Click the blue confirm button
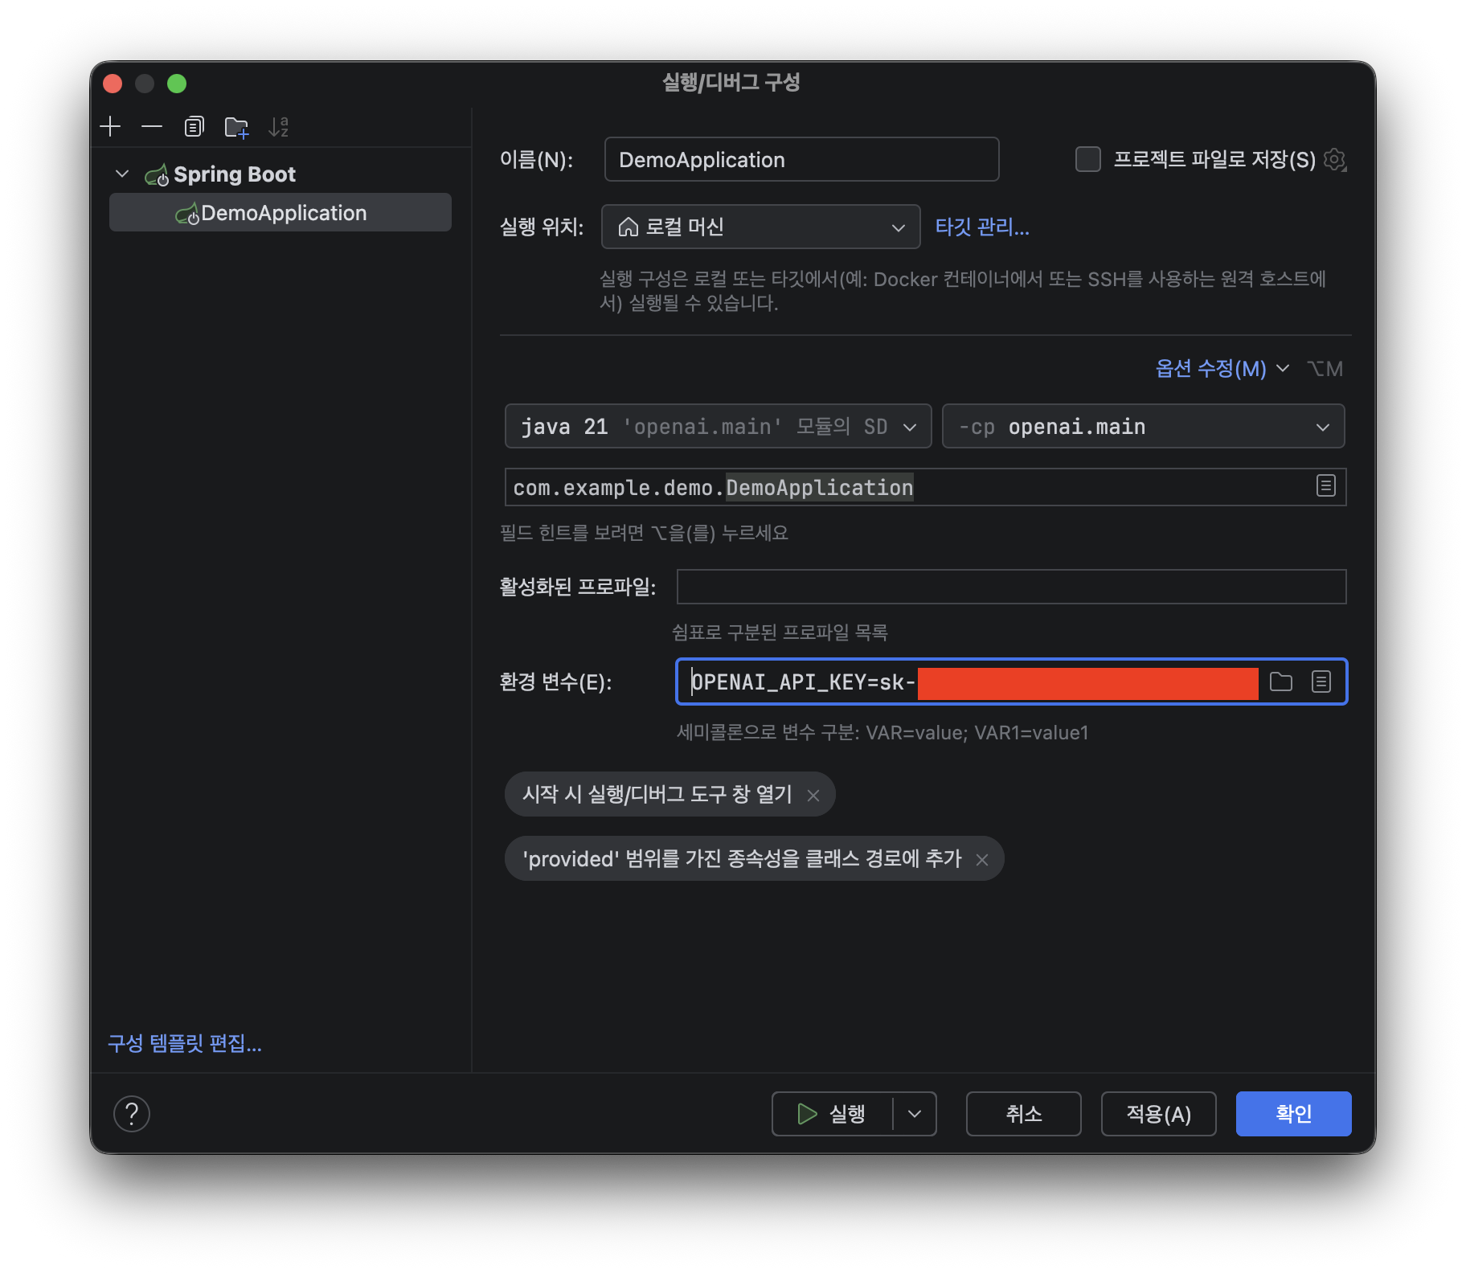Image resolution: width=1466 pixels, height=1273 pixels. [x=1292, y=1114]
